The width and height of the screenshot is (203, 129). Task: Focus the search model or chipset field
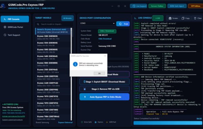54,24
